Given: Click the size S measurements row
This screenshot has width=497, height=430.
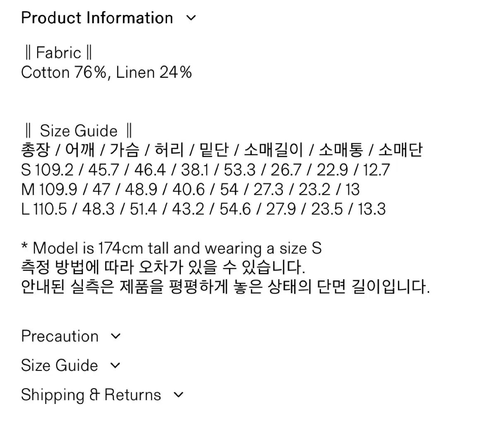Looking at the screenshot, I should [205, 170].
